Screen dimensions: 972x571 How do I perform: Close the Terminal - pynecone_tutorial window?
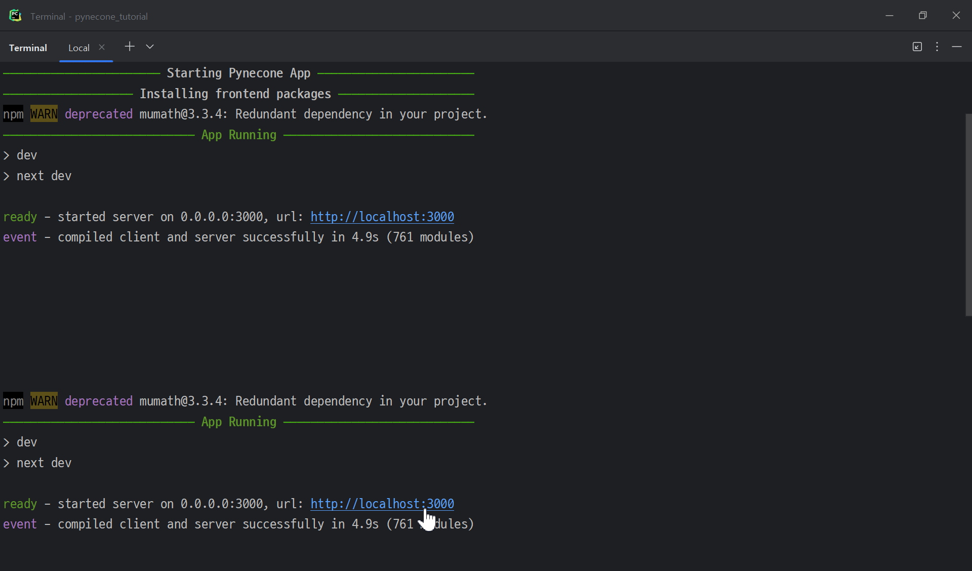point(956,16)
